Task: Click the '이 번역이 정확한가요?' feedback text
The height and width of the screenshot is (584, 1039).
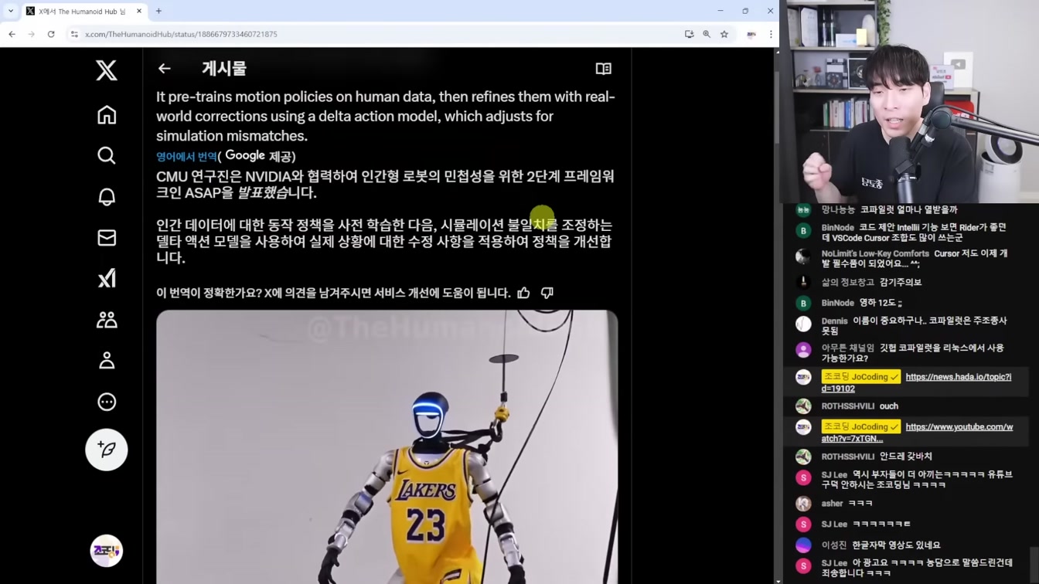Action: pyautogui.click(x=333, y=293)
